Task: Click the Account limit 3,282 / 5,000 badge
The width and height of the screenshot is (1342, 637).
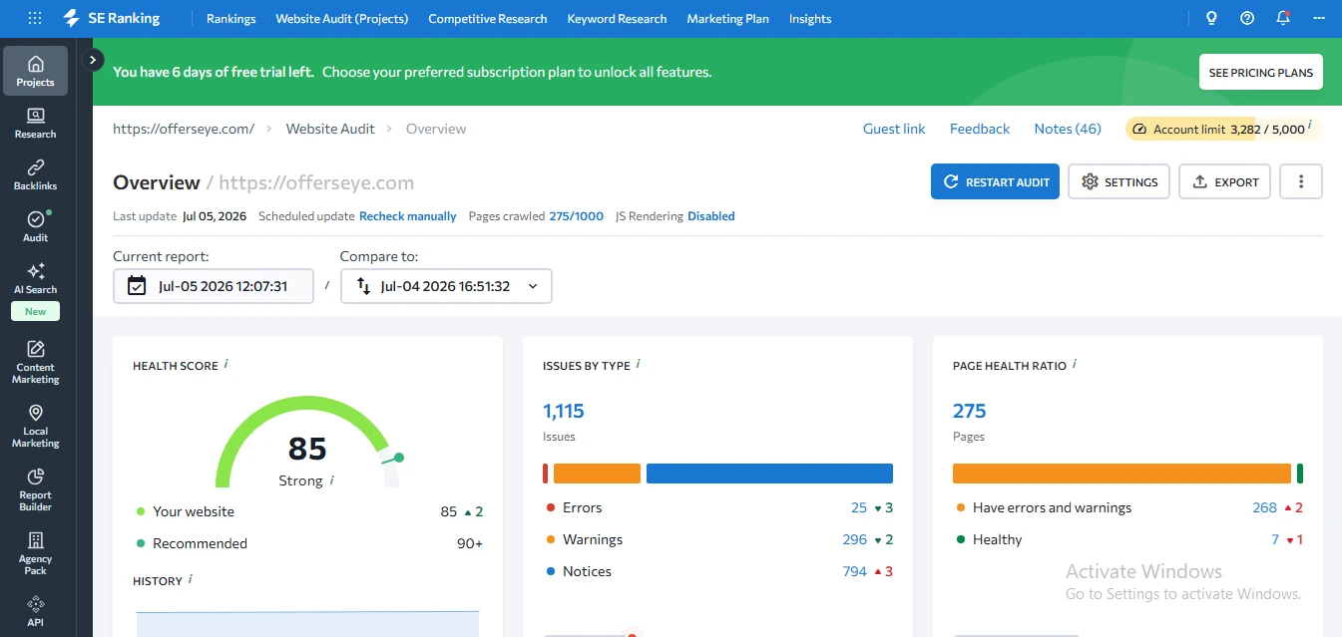Action: pos(1223,130)
